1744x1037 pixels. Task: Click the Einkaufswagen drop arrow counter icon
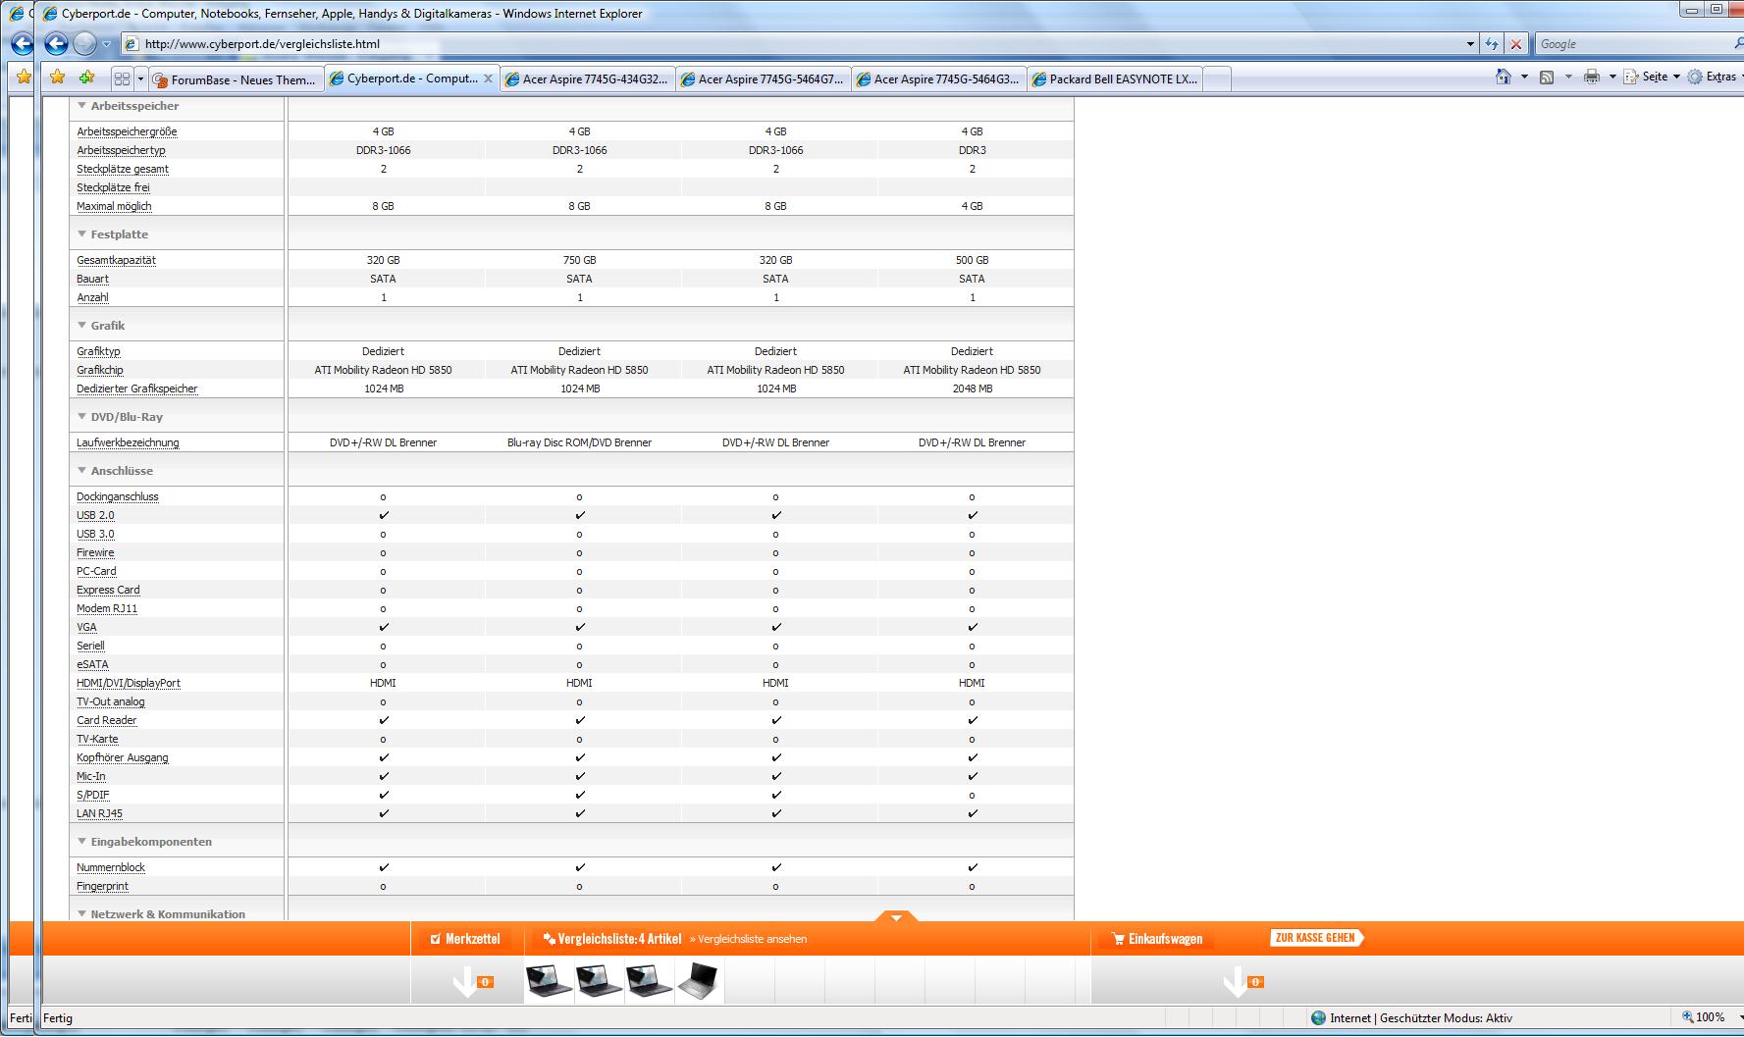1242,981
